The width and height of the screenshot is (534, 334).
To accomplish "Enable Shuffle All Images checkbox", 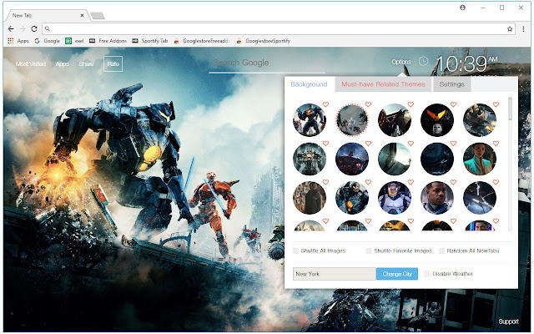I will click(x=295, y=250).
